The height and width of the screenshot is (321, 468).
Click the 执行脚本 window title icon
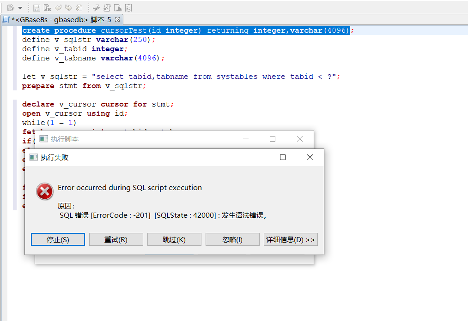point(44,139)
